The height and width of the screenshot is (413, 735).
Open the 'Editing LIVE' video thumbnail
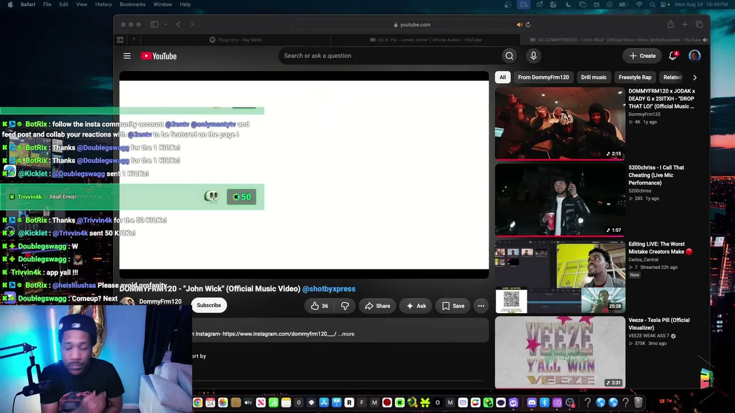click(560, 276)
